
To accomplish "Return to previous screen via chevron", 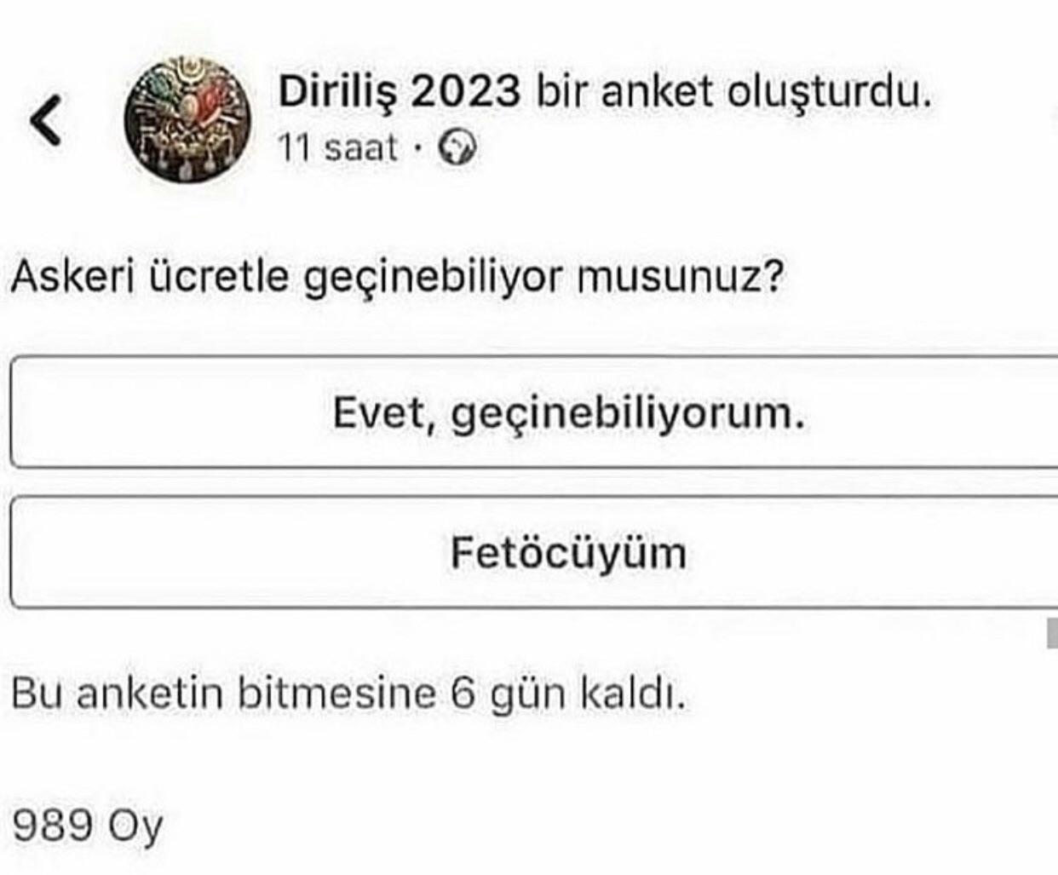I will [x=46, y=119].
